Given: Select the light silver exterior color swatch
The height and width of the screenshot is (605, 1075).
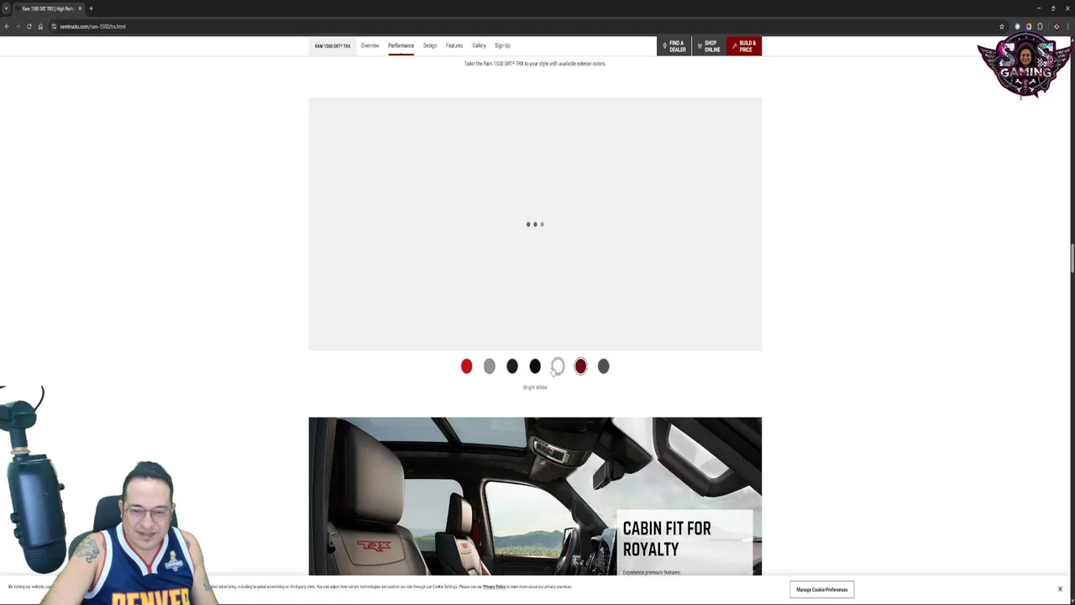Looking at the screenshot, I should (489, 366).
